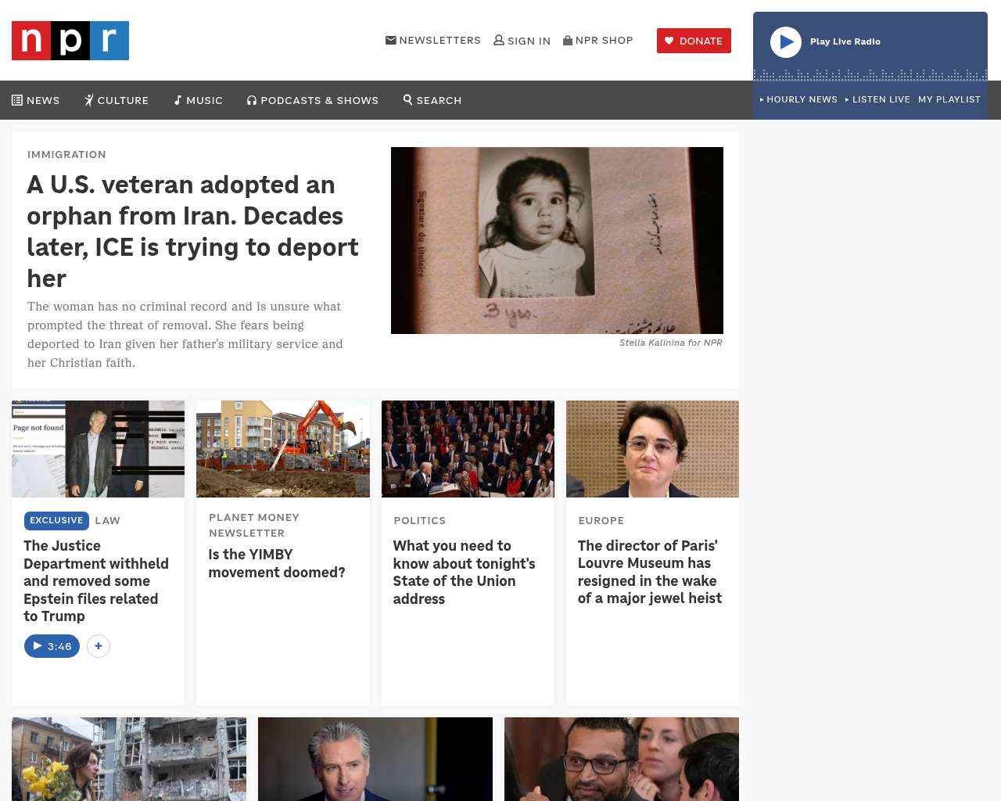Click the Search magnifier icon

407,99
